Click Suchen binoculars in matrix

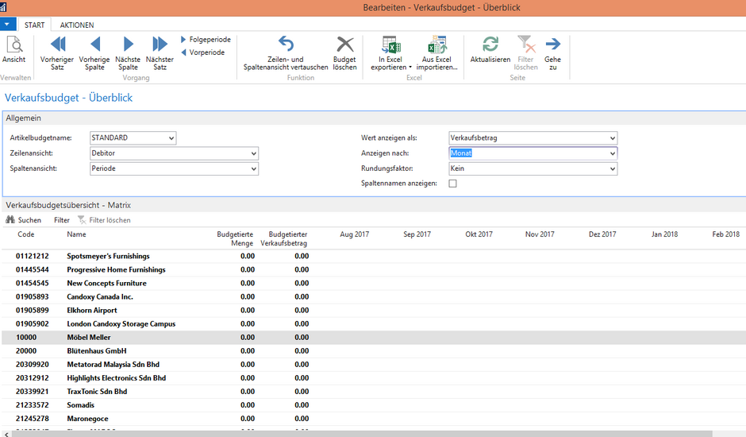23,220
